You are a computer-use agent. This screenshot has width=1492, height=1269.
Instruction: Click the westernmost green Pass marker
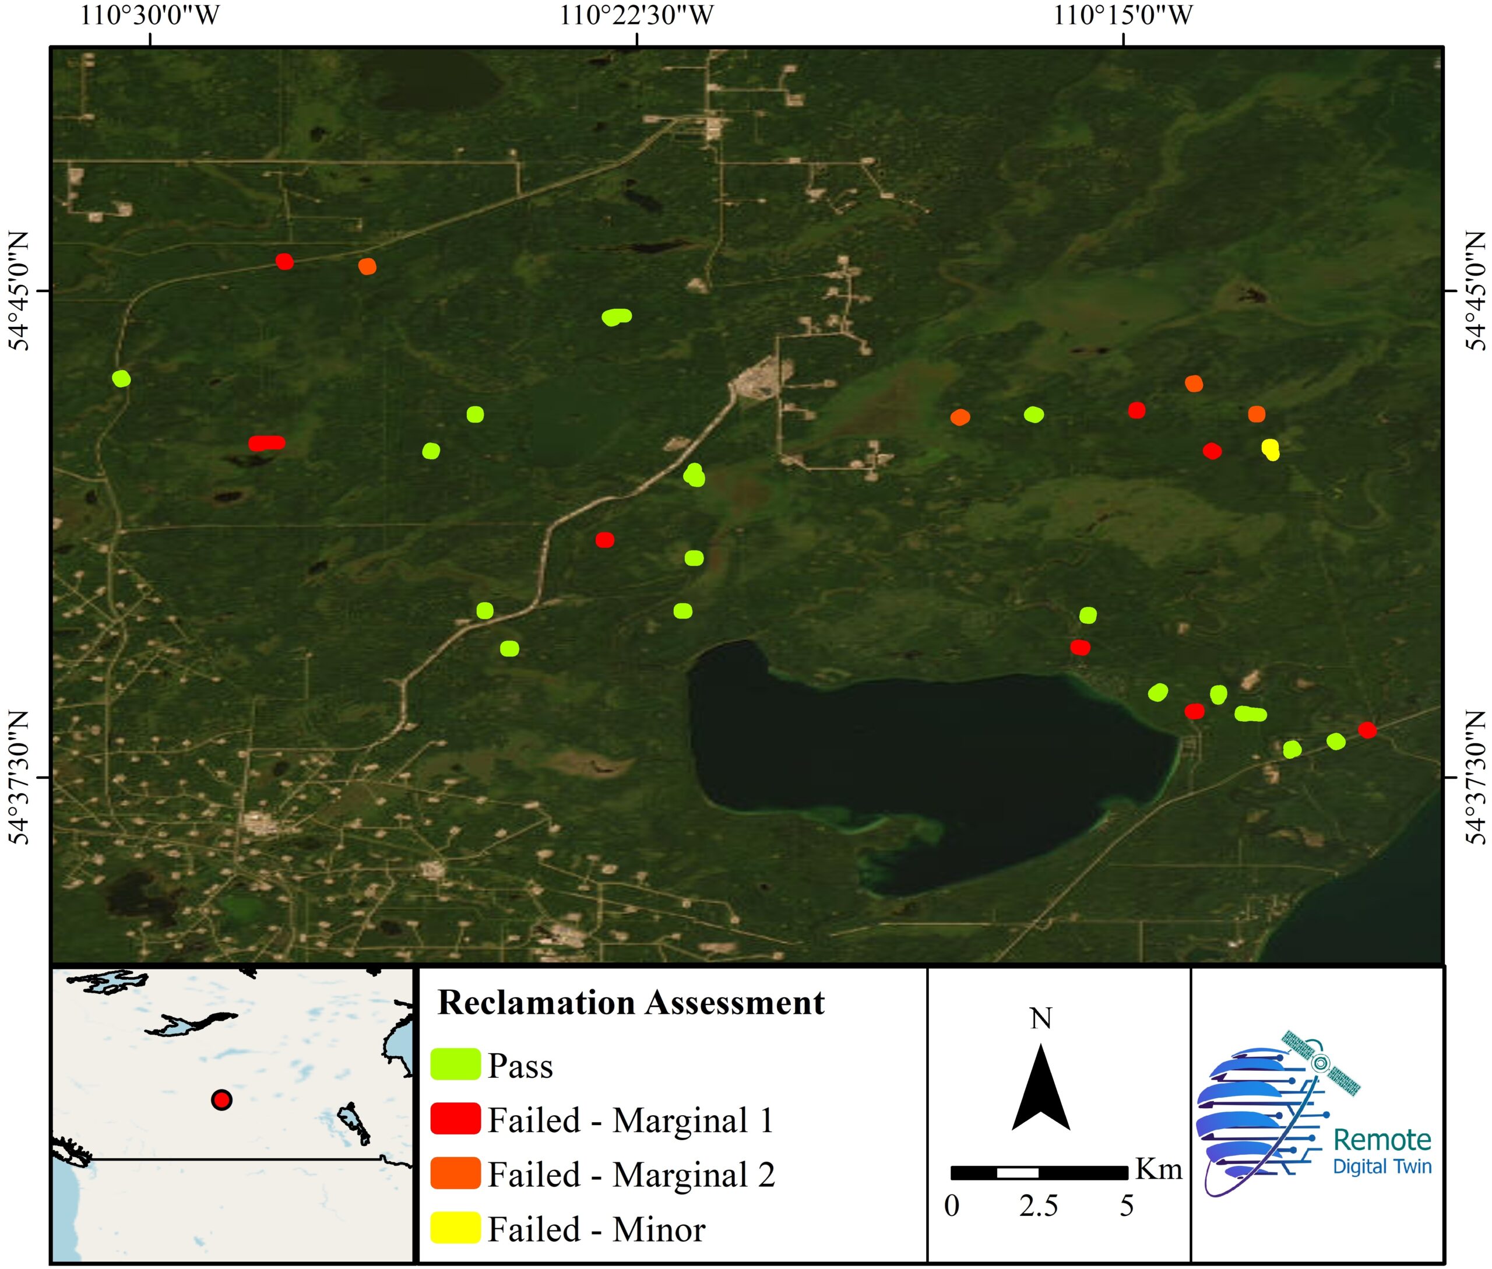(122, 378)
